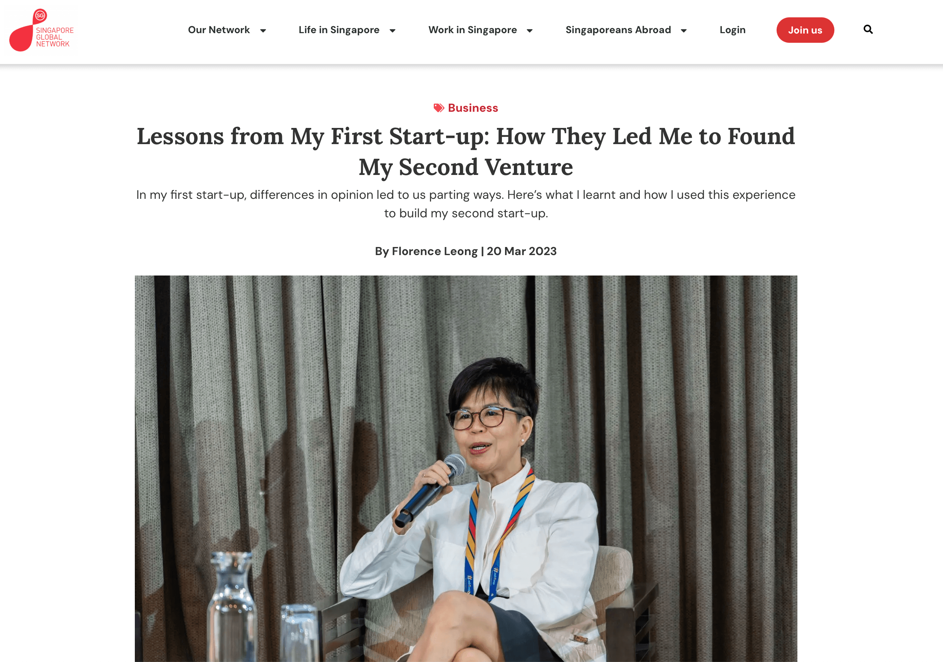Click the SG circle emblem in logo
The height and width of the screenshot is (662, 943).
[x=40, y=16]
